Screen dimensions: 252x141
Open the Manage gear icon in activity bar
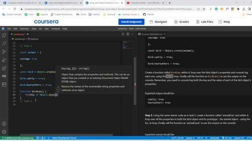pyautogui.click(x=4, y=132)
